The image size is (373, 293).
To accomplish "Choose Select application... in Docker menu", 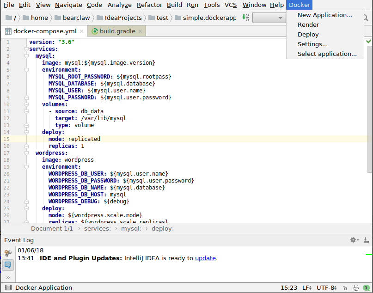I will 325,54.
